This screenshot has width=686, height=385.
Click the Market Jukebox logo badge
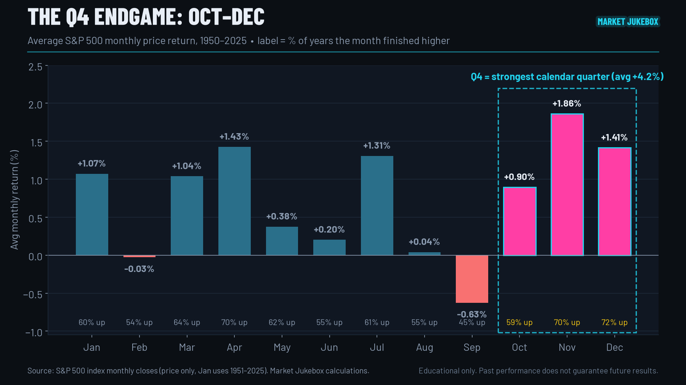pos(628,22)
